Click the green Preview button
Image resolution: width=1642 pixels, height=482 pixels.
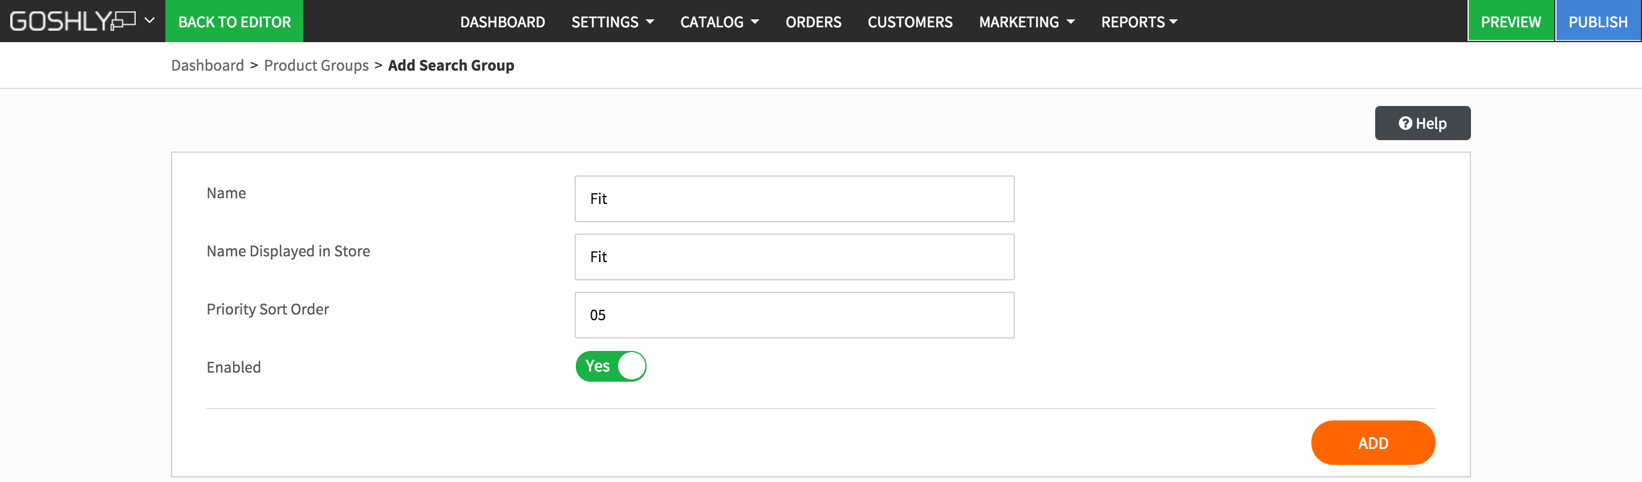(x=1511, y=21)
